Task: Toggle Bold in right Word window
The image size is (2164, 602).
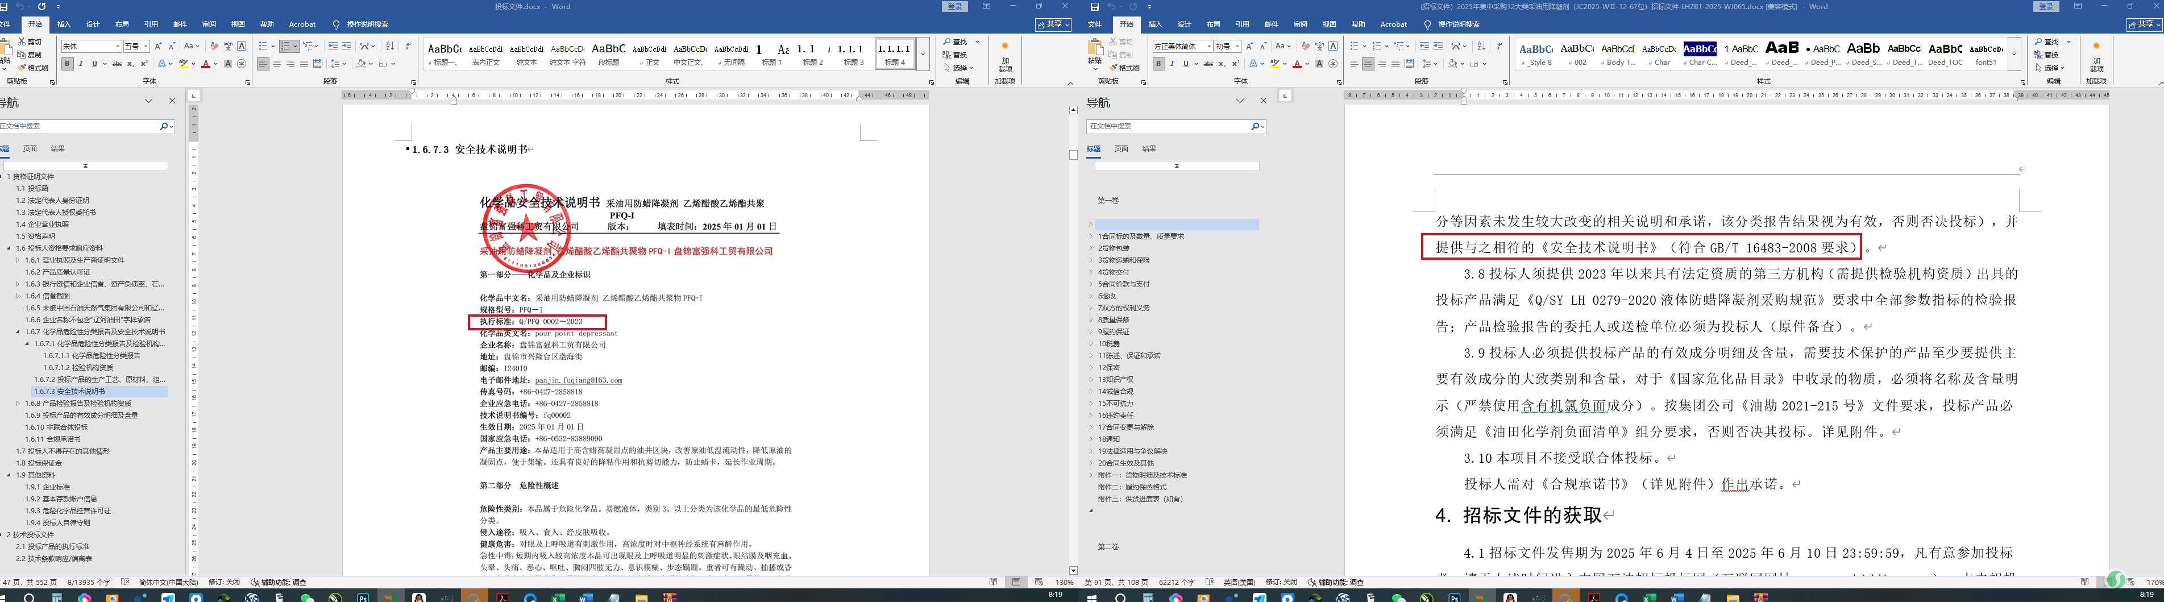Action: click(x=1158, y=64)
